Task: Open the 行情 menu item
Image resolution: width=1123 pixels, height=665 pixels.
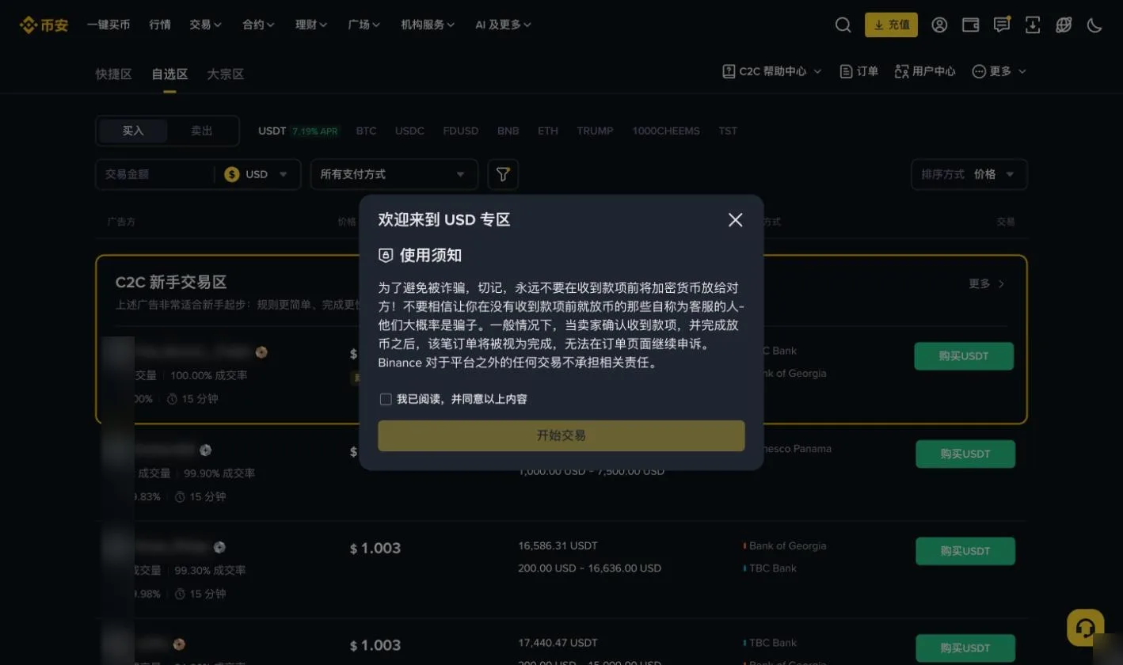Action: [160, 25]
